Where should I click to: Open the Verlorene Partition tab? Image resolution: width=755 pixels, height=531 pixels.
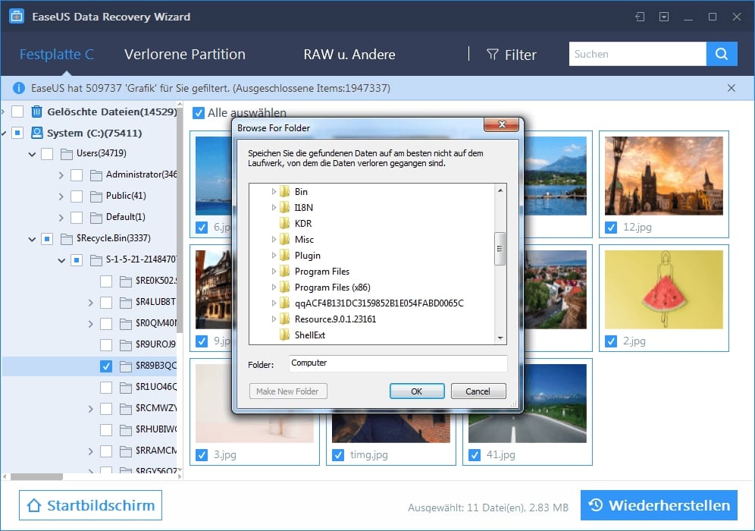point(185,54)
